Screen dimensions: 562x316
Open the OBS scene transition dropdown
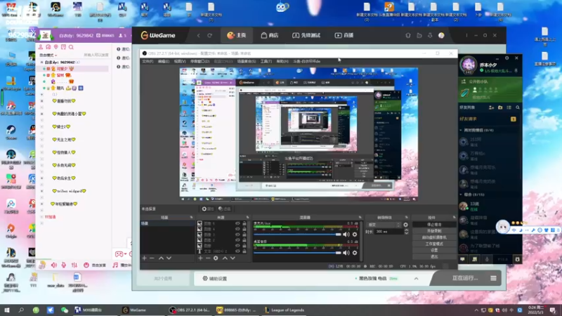pos(384,225)
